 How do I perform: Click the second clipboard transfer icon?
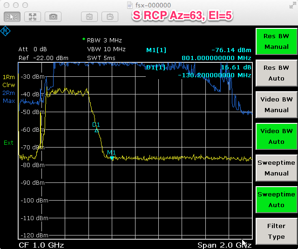click(110, 17)
